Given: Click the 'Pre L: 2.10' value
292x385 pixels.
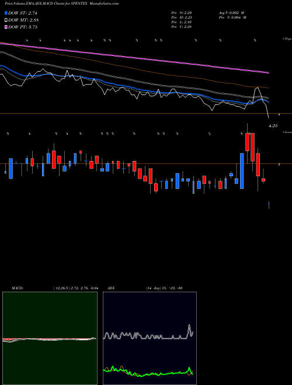Looking at the screenshot, I should [182, 22].
